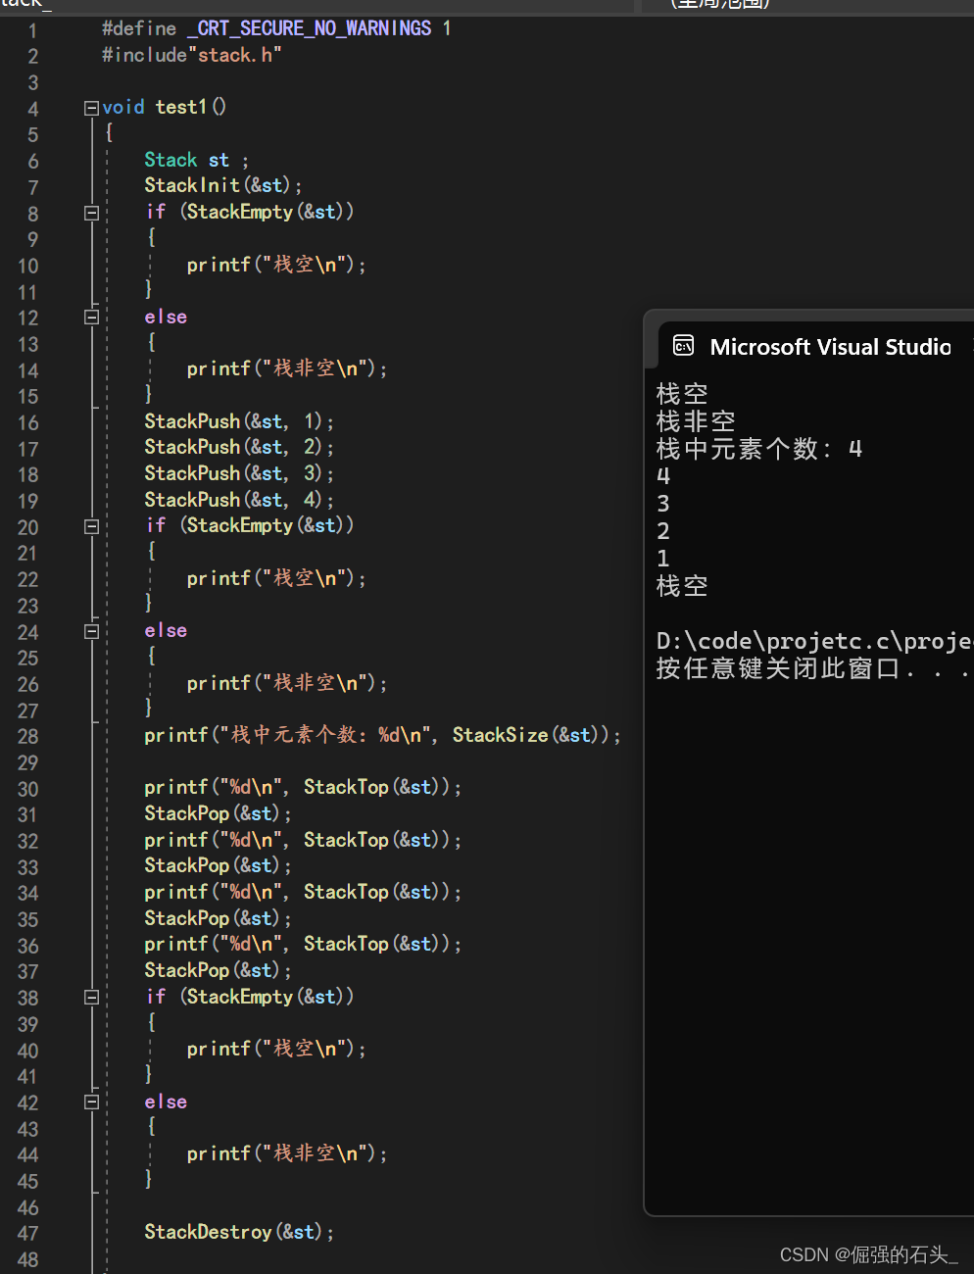The height and width of the screenshot is (1274, 974).
Task: Click the _CRT_SECURE_NO_WARNINGS macro name
Action: pyautogui.click(x=309, y=28)
